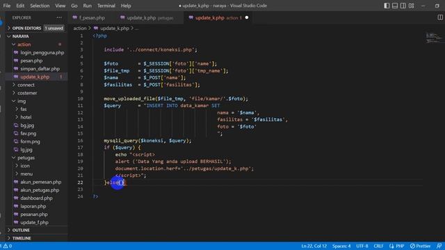The image size is (445, 250).
Task: Change UTF-8 encoding in status bar
Action: pos(362,246)
